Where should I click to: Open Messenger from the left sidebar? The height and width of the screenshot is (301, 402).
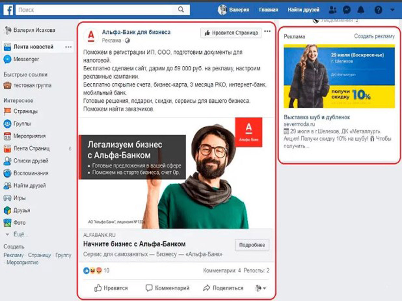tap(26, 59)
